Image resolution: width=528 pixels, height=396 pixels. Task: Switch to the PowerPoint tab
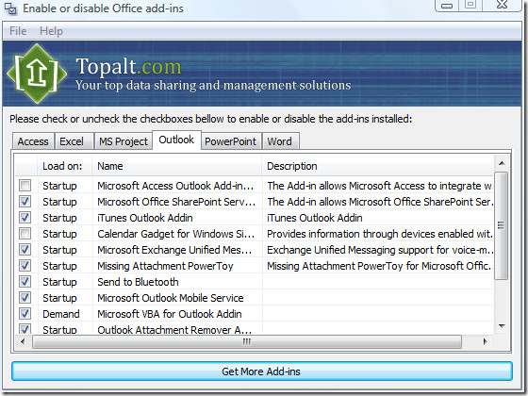tap(231, 141)
